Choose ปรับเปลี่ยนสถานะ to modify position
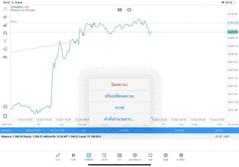Image resolution: width=239 pixels, height=167 pixels. 119,96
